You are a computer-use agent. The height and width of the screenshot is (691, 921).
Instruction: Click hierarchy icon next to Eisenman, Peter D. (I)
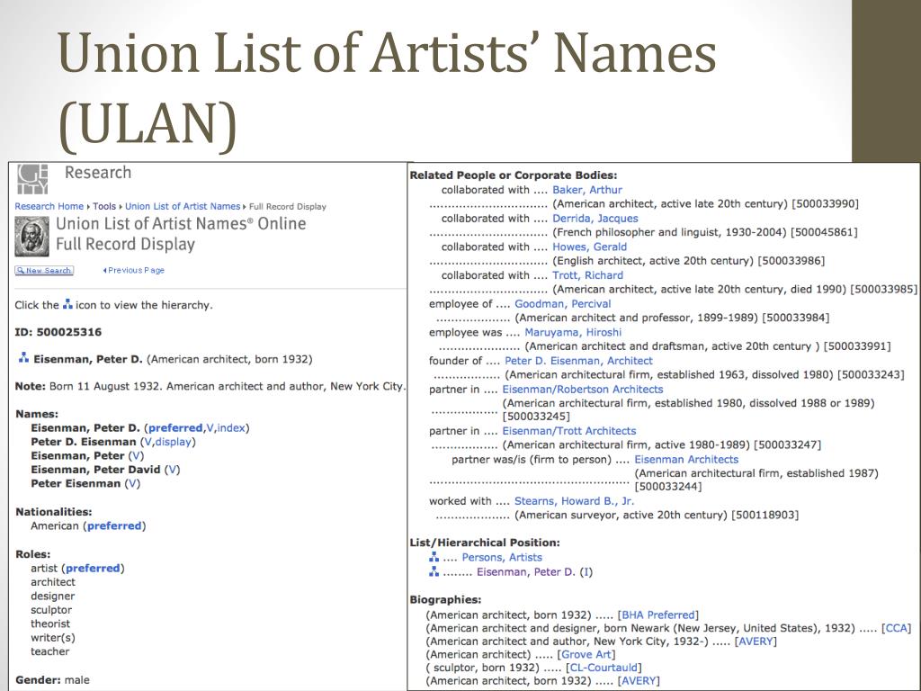(x=434, y=571)
